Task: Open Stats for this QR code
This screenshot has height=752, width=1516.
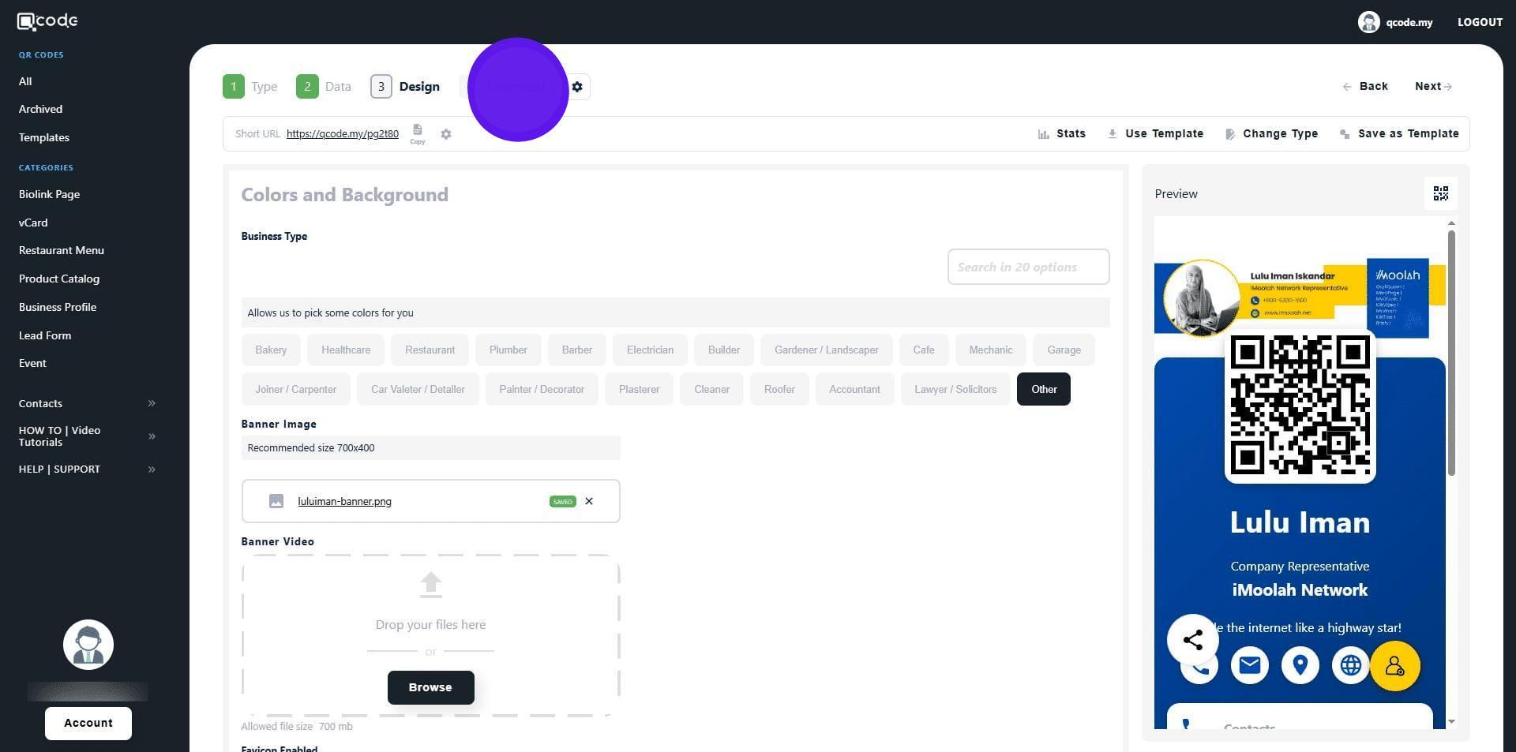Action: [x=1062, y=134]
